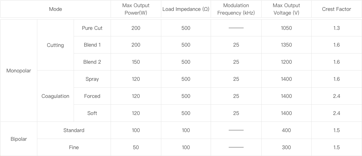Screen dimensions: 362x156
Task: Click the 1050 voltage value cell
Action: point(286,28)
